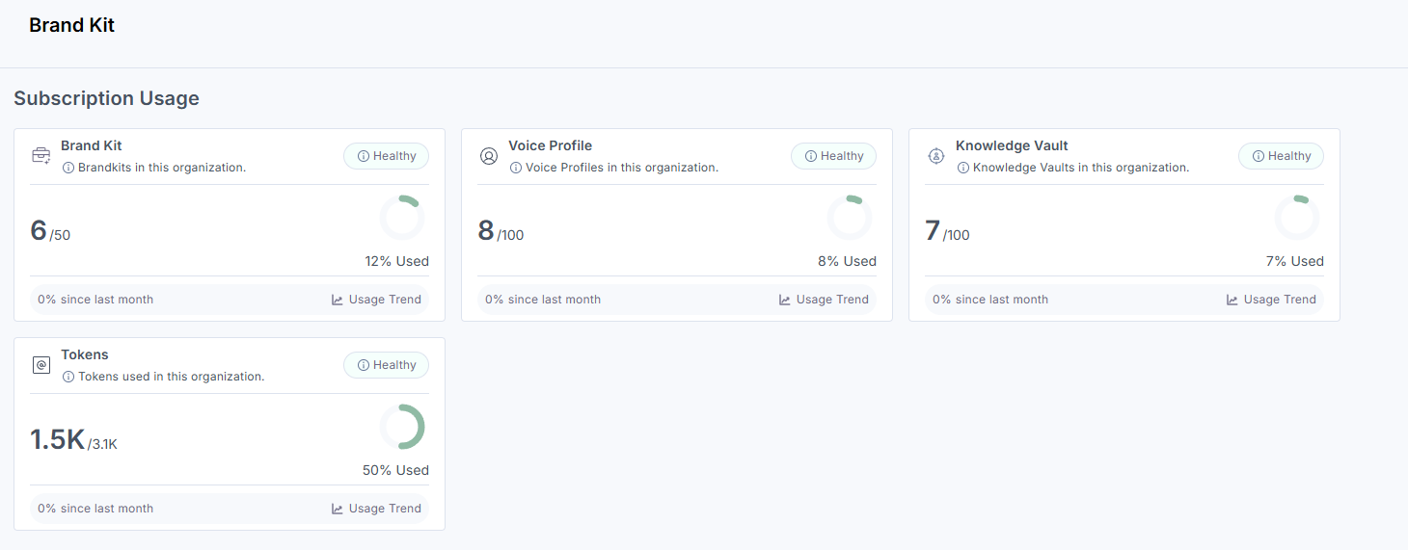Click info icon beside 'Tokens used in this organization'

(x=68, y=377)
